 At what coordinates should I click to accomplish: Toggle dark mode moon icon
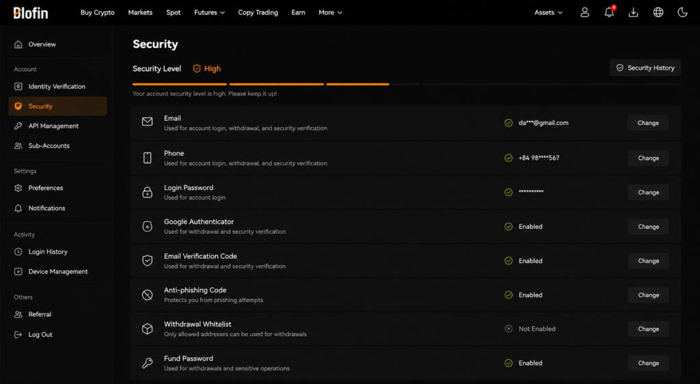pyautogui.click(x=682, y=12)
